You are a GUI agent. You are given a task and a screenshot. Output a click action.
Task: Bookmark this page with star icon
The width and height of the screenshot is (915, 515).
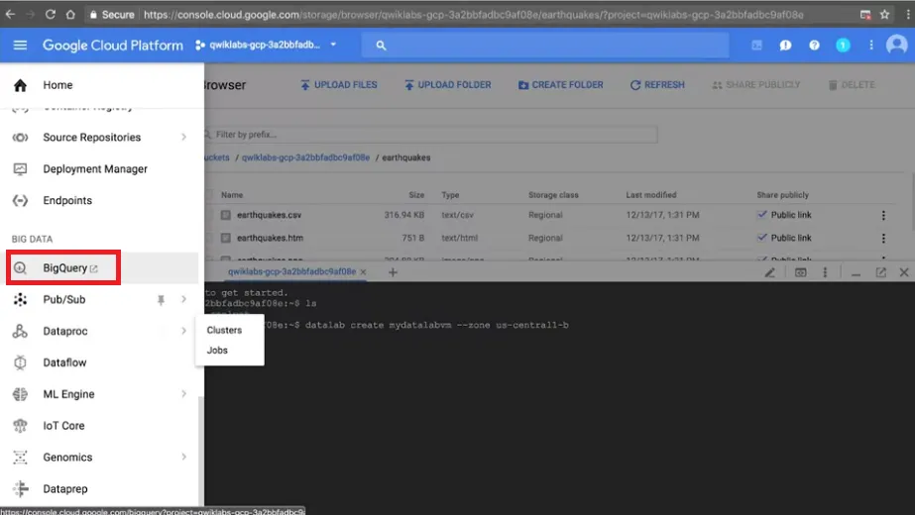point(884,15)
